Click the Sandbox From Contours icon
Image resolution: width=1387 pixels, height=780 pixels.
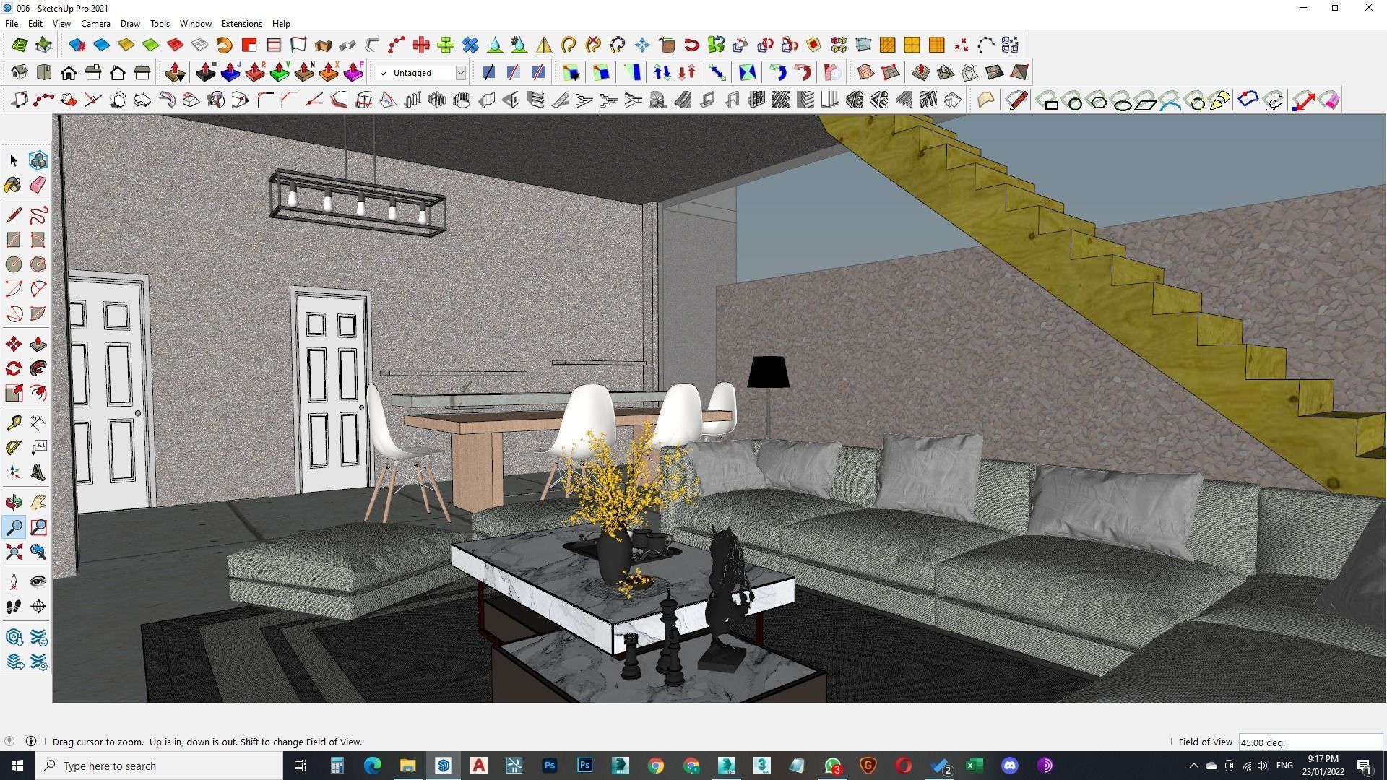tap(866, 72)
